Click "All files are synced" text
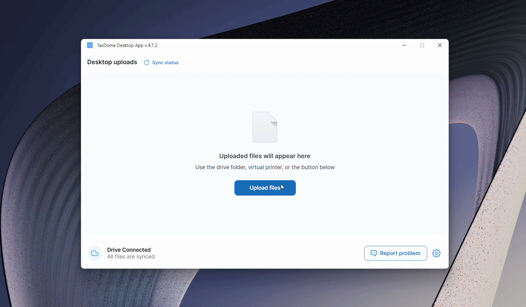The image size is (526, 307). pos(131,257)
